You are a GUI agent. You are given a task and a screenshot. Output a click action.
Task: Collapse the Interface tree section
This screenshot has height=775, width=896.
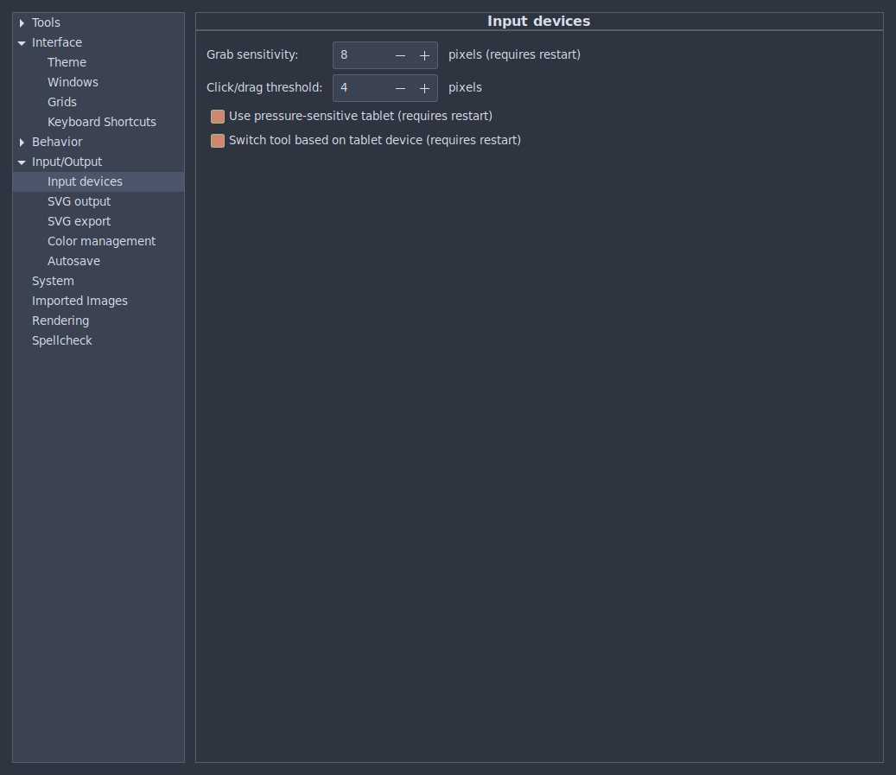[x=22, y=43]
